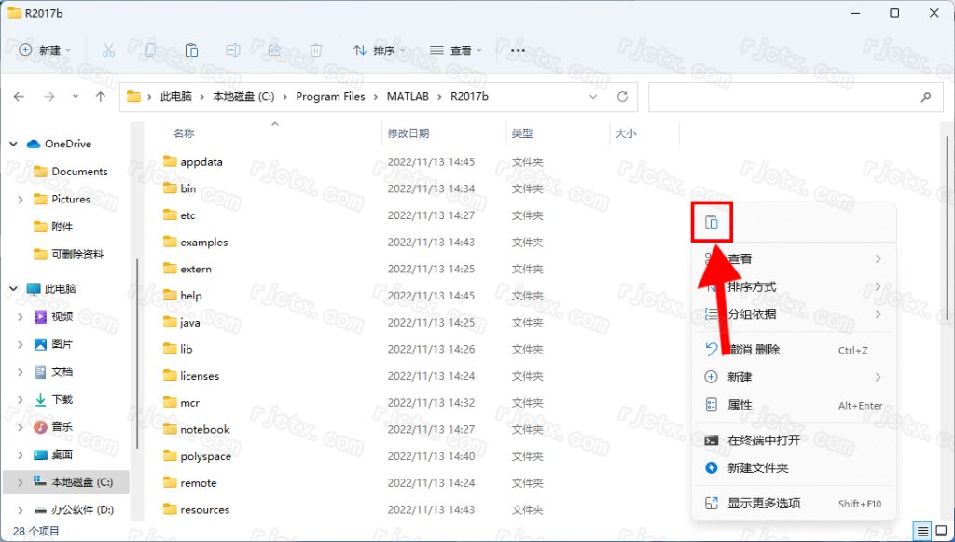Click the refresh button beside address bar
This screenshot has width=955, height=542.
(x=622, y=96)
